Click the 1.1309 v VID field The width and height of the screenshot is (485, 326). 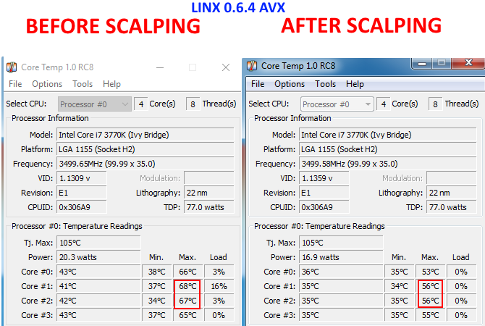tap(81, 178)
